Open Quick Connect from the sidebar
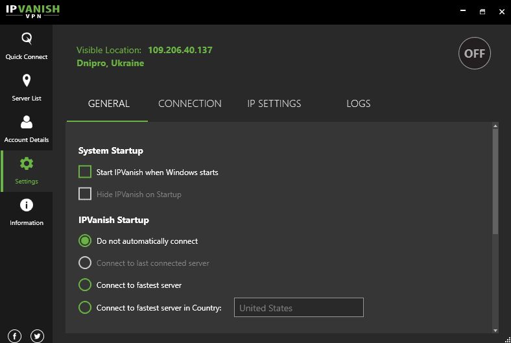511x343 pixels. pos(27,46)
